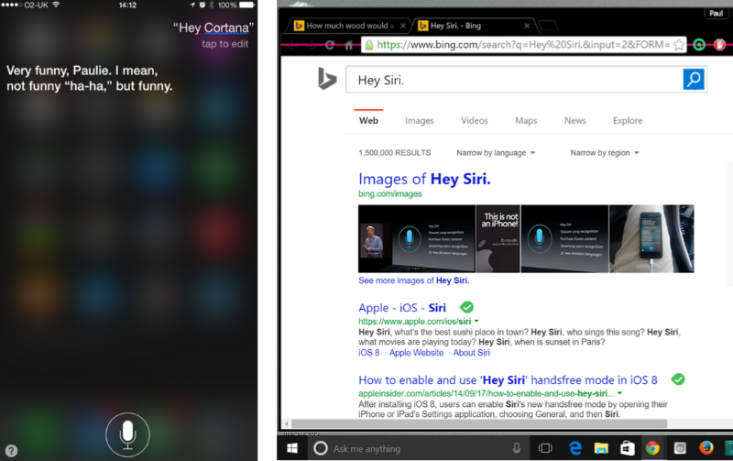The image size is (733, 461).
Task: Tap 'tap to edit' under Hey Cortana
Action: pyautogui.click(x=227, y=44)
